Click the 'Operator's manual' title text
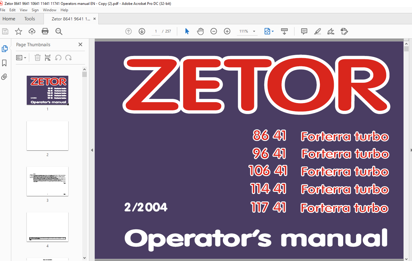412x261 pixels. coord(256,239)
